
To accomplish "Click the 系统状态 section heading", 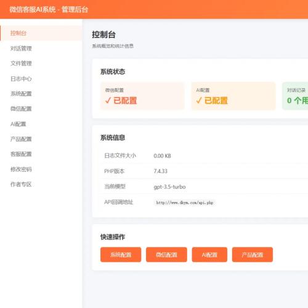I will (113, 71).
